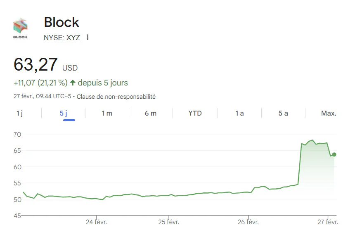Show the YTD chart range

pos(195,113)
